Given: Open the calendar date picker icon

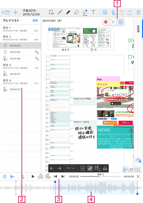Looking at the screenshot, I should click(x=90, y=168).
